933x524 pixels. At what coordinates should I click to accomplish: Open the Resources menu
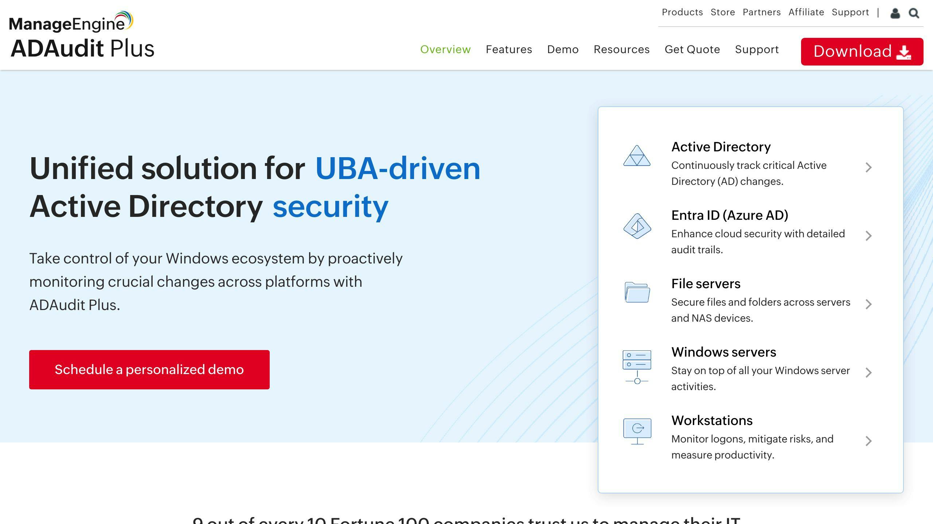tap(621, 49)
